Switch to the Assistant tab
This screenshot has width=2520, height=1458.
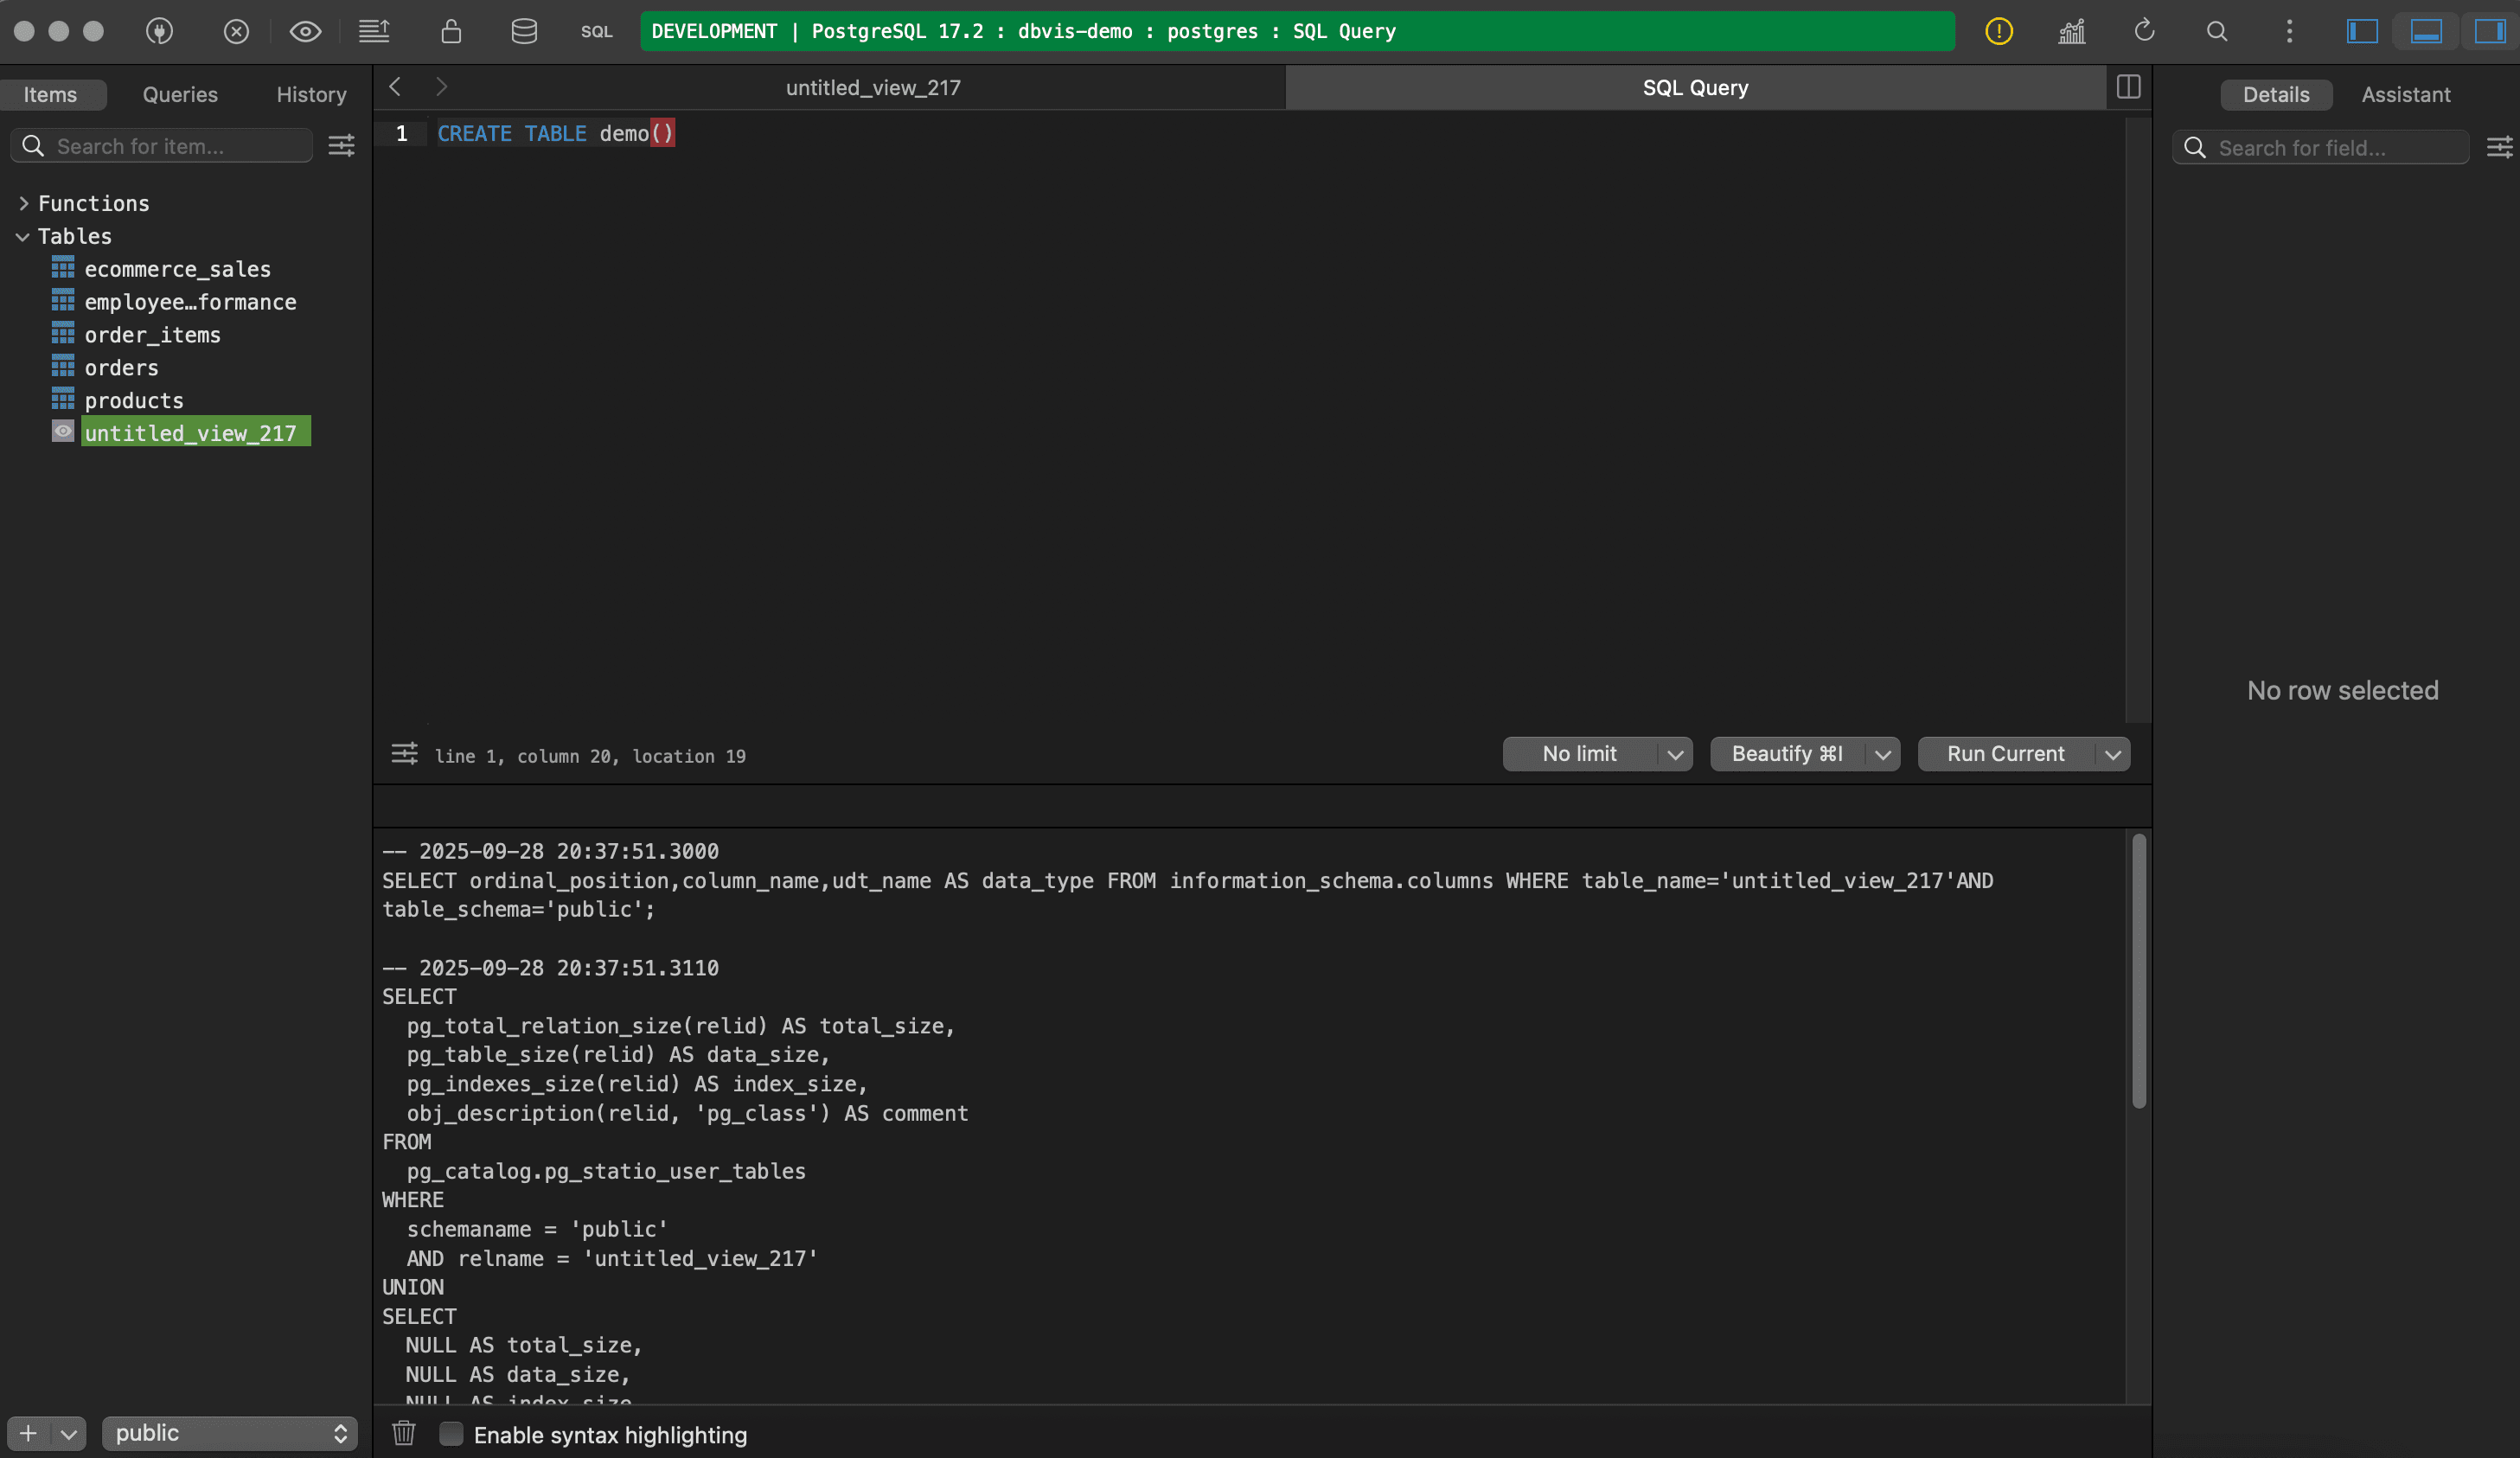click(2405, 94)
